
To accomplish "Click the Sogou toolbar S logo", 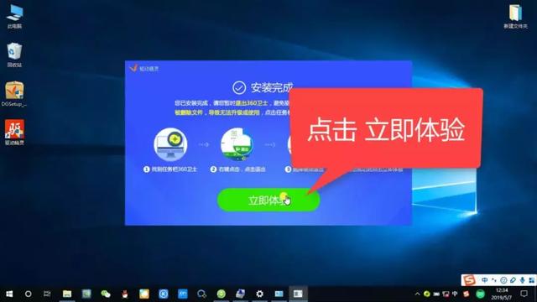I will coord(469,280).
